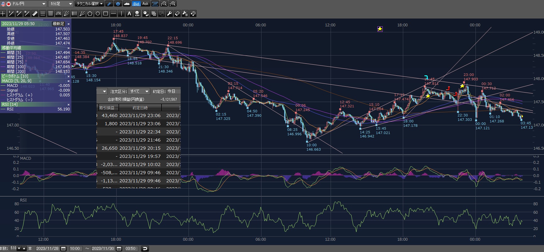Switch chart price to Bid
The width and height of the screenshot is (544, 252).
(136, 4)
